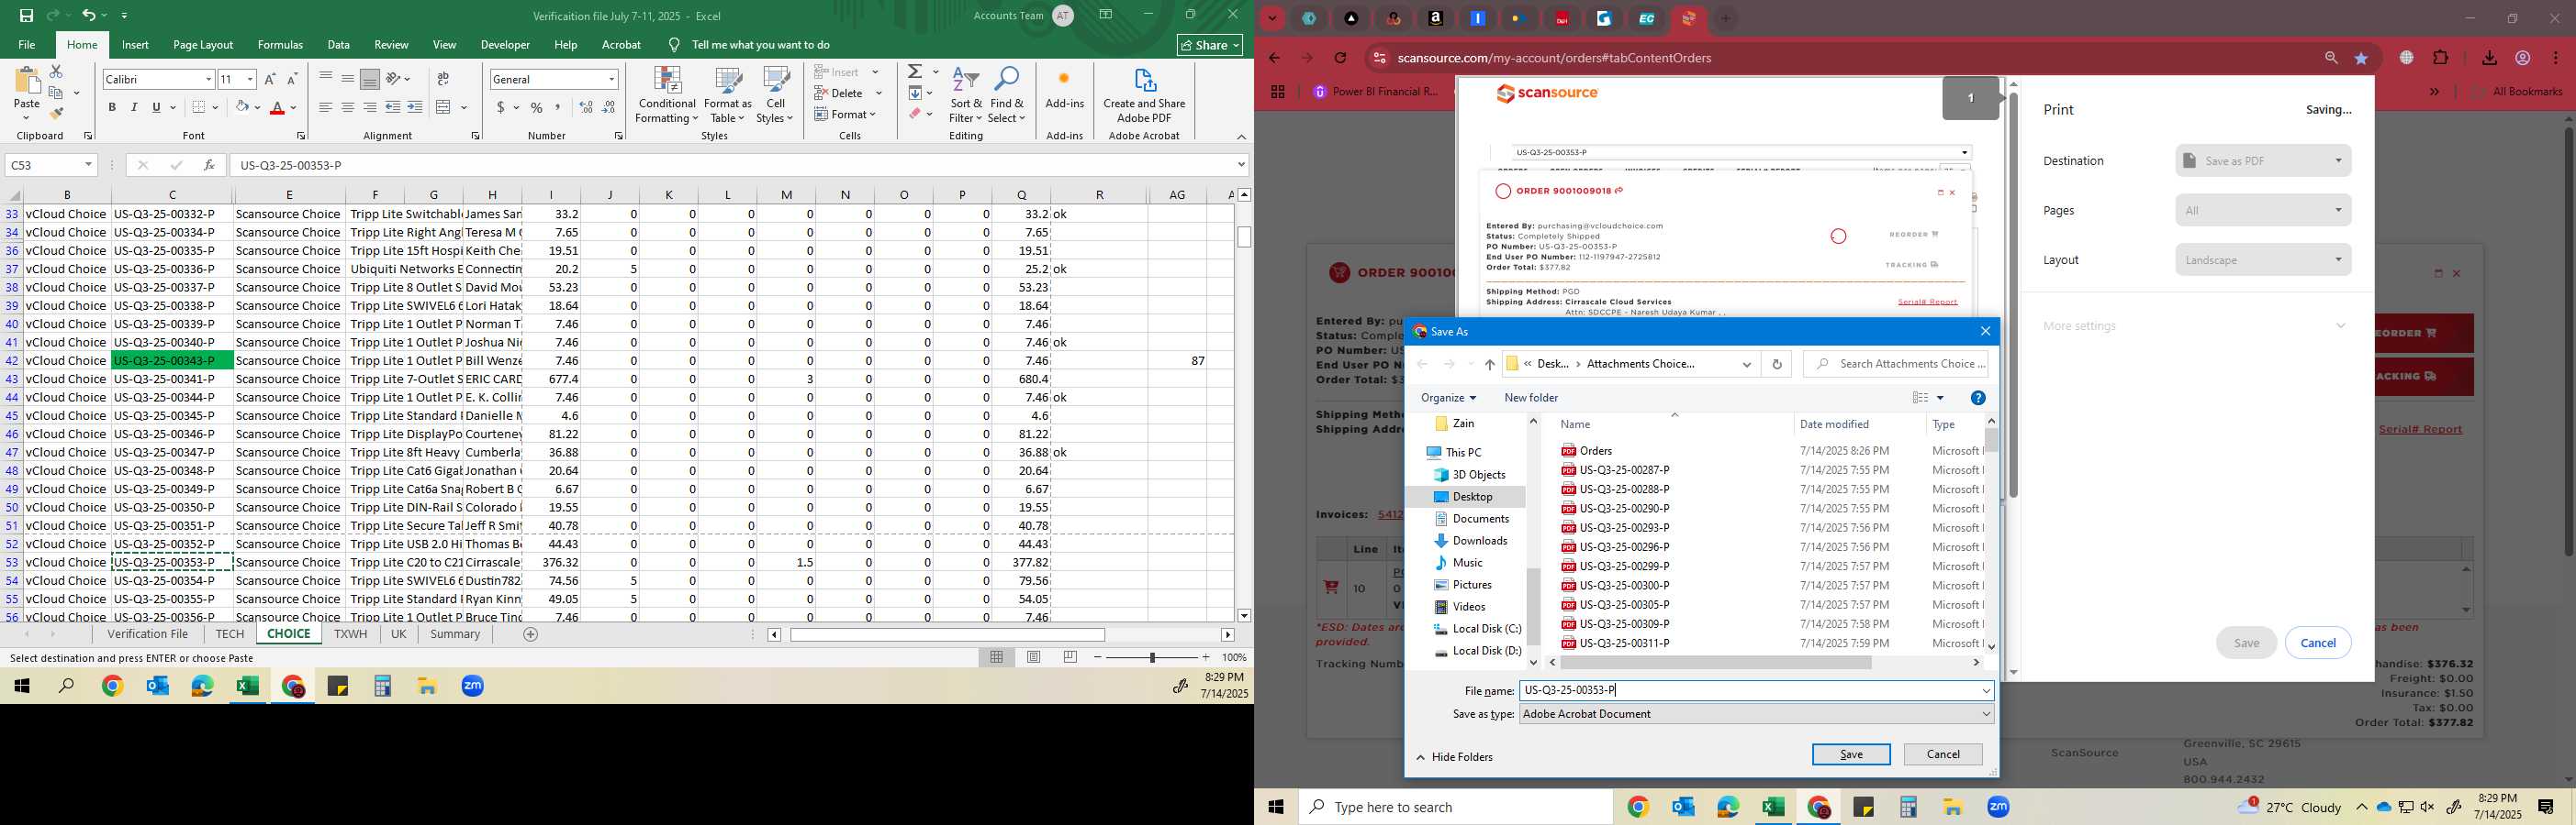Open the Home ribbon tab
Screen dimensions: 2576x825
pyautogui.click(x=82, y=45)
